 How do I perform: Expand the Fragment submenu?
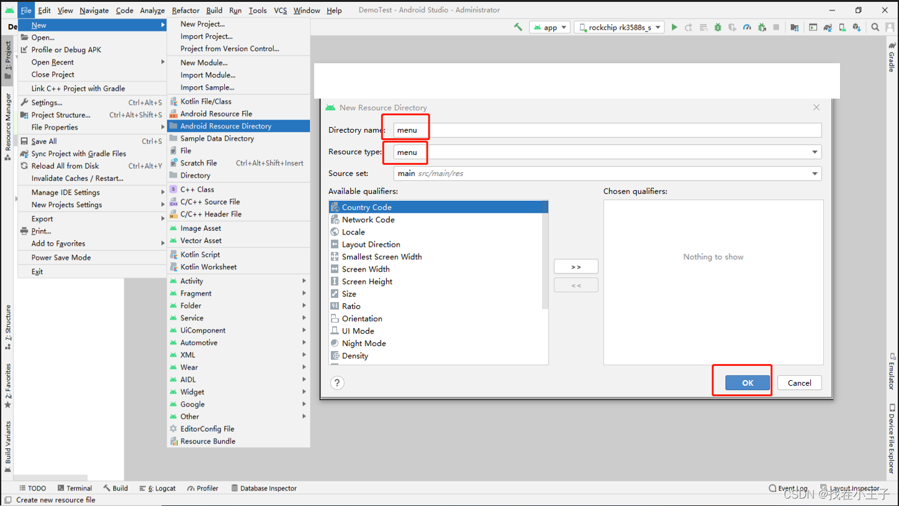tap(238, 293)
